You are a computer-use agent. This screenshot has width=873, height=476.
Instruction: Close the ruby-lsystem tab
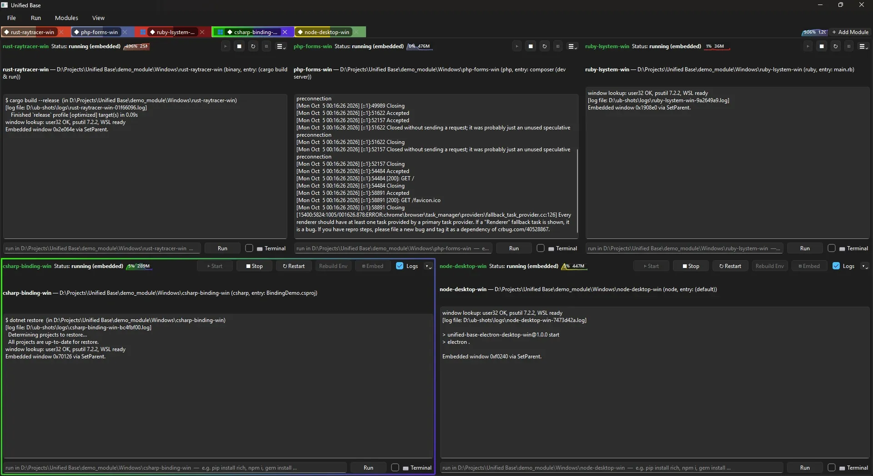click(x=202, y=32)
